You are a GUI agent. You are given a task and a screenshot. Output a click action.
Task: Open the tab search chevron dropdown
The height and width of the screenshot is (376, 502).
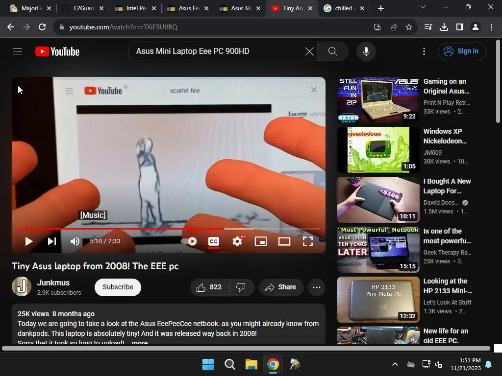point(423,7)
